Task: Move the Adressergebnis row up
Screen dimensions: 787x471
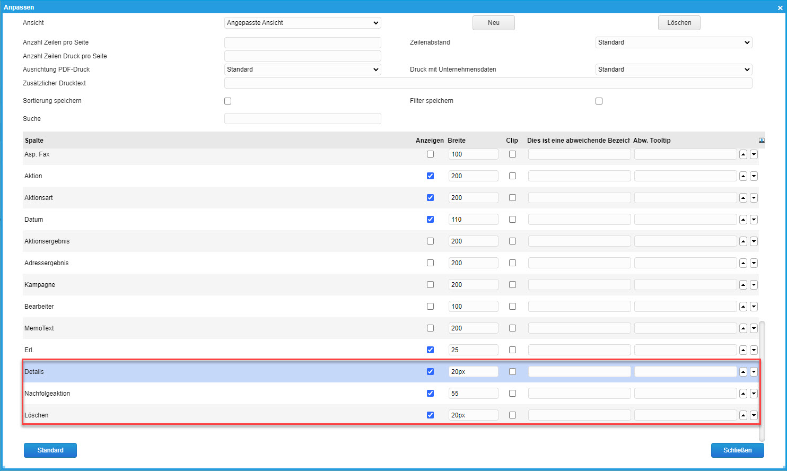Action: [743, 263]
